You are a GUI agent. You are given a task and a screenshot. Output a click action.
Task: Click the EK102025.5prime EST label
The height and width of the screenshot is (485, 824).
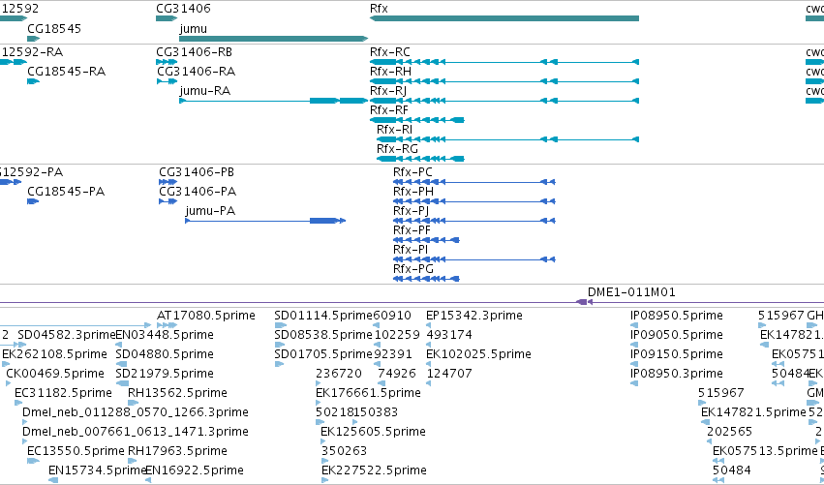[478, 354]
